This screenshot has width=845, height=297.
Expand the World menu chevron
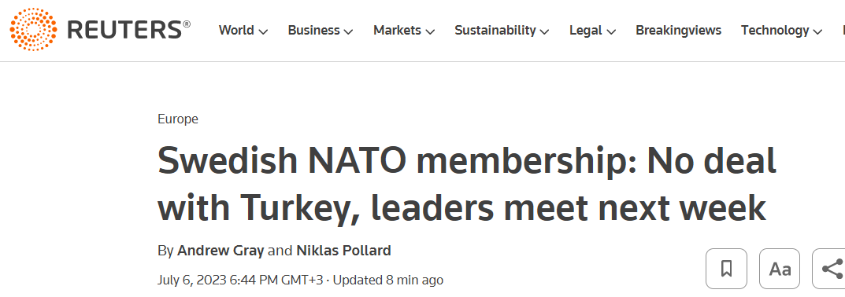263,31
